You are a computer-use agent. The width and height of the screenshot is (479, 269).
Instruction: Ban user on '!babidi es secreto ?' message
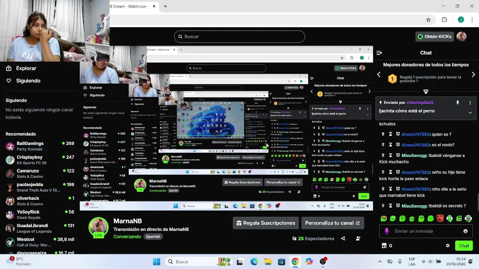coord(398,206)
